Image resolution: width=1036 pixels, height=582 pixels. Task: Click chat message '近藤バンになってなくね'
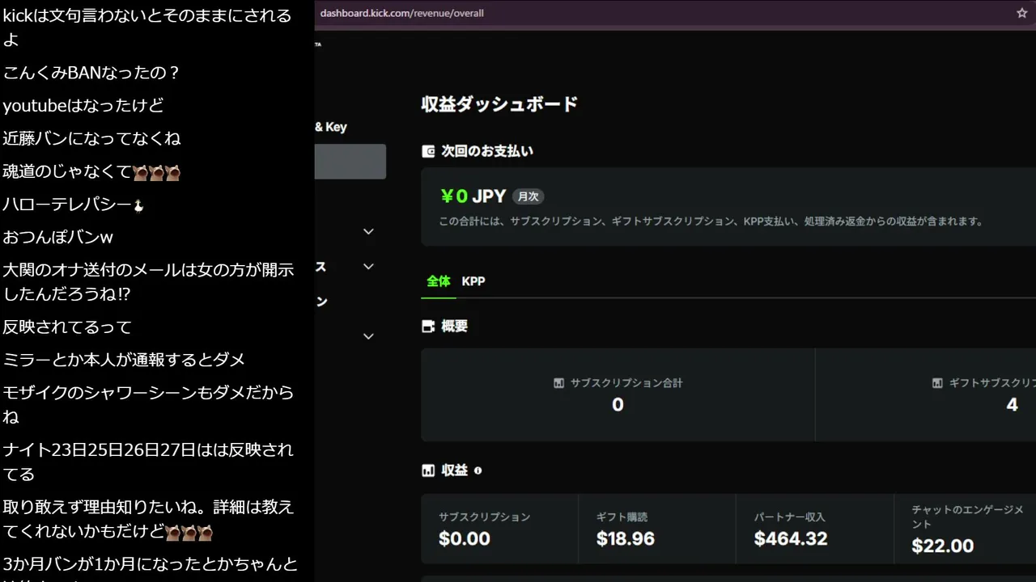click(91, 138)
